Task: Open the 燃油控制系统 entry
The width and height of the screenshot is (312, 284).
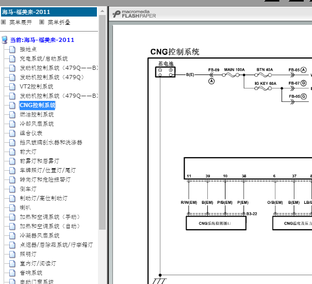Action: click(37, 115)
